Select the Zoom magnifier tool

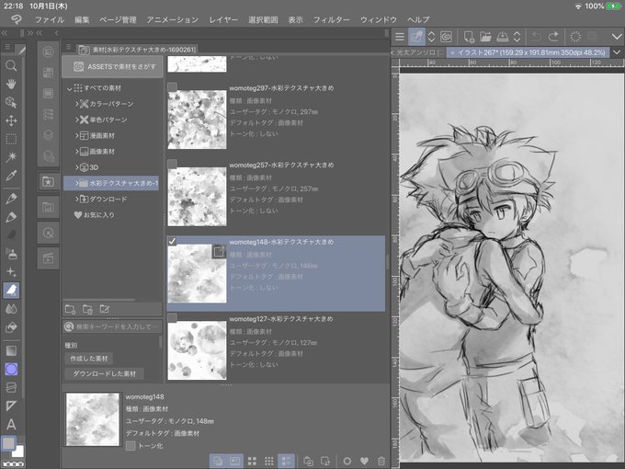(x=11, y=65)
